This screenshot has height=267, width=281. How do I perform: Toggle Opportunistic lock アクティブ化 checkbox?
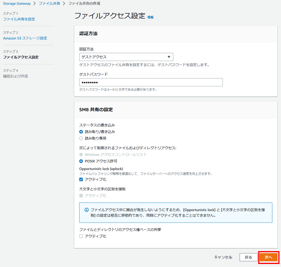click(81, 180)
